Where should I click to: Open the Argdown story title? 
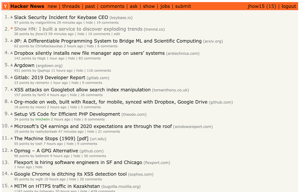[24, 65]
